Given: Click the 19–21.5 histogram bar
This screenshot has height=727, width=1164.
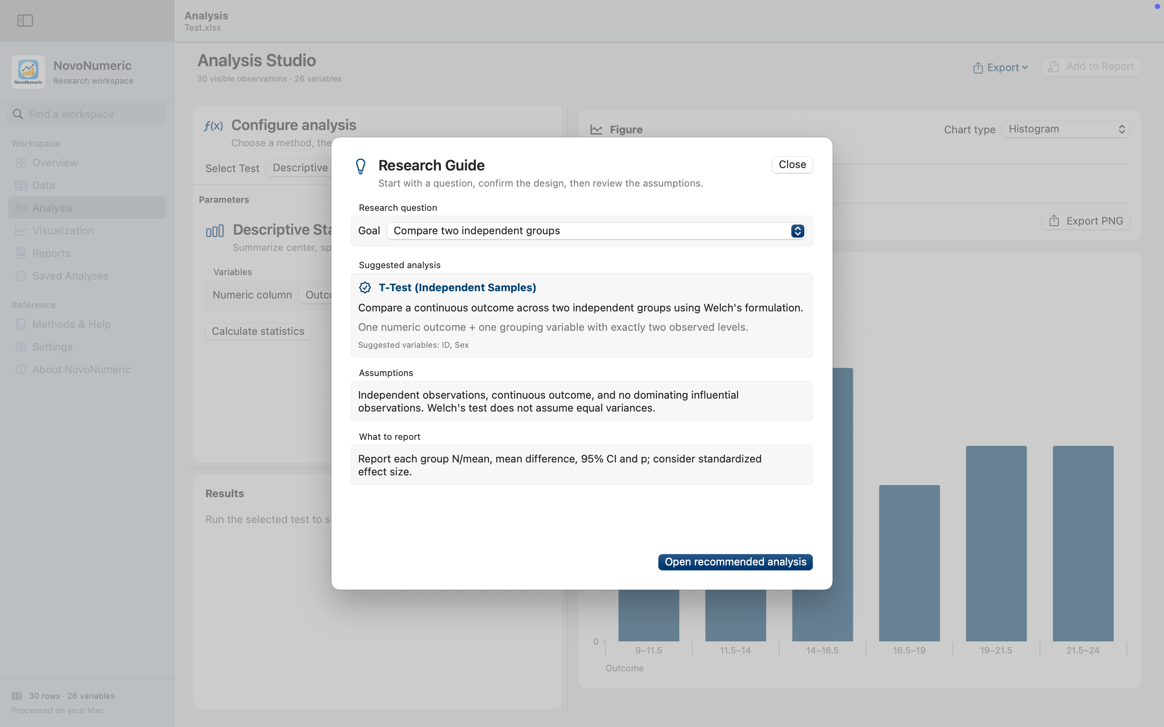Looking at the screenshot, I should [x=996, y=543].
